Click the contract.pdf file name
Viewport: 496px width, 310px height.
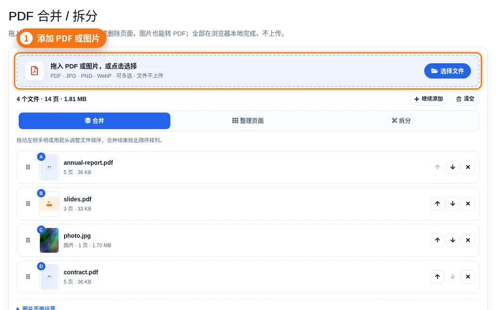[81, 272]
